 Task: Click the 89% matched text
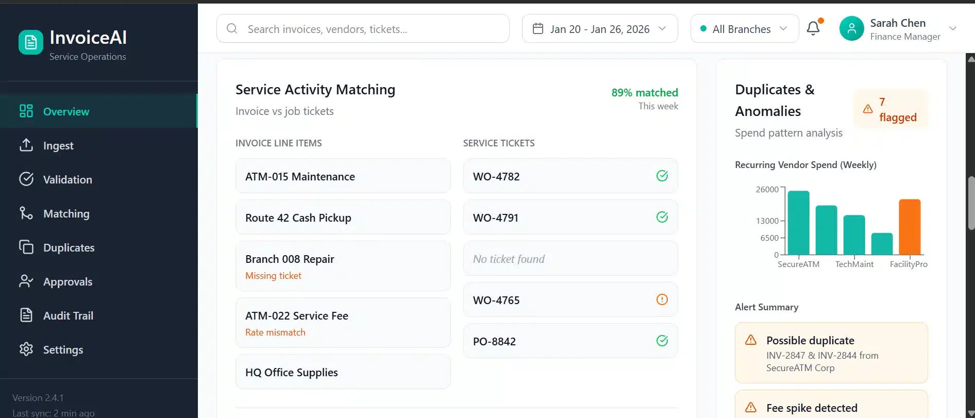click(645, 92)
